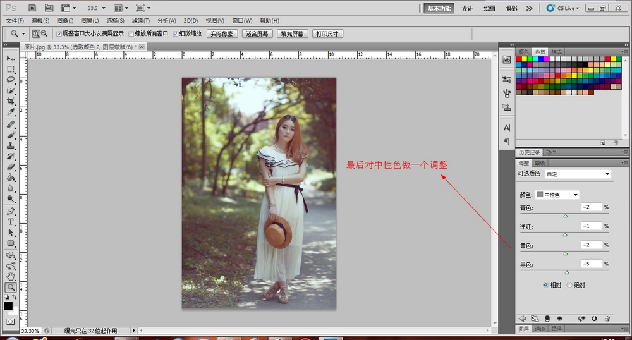Select the Clone Stamp tool

(11, 146)
